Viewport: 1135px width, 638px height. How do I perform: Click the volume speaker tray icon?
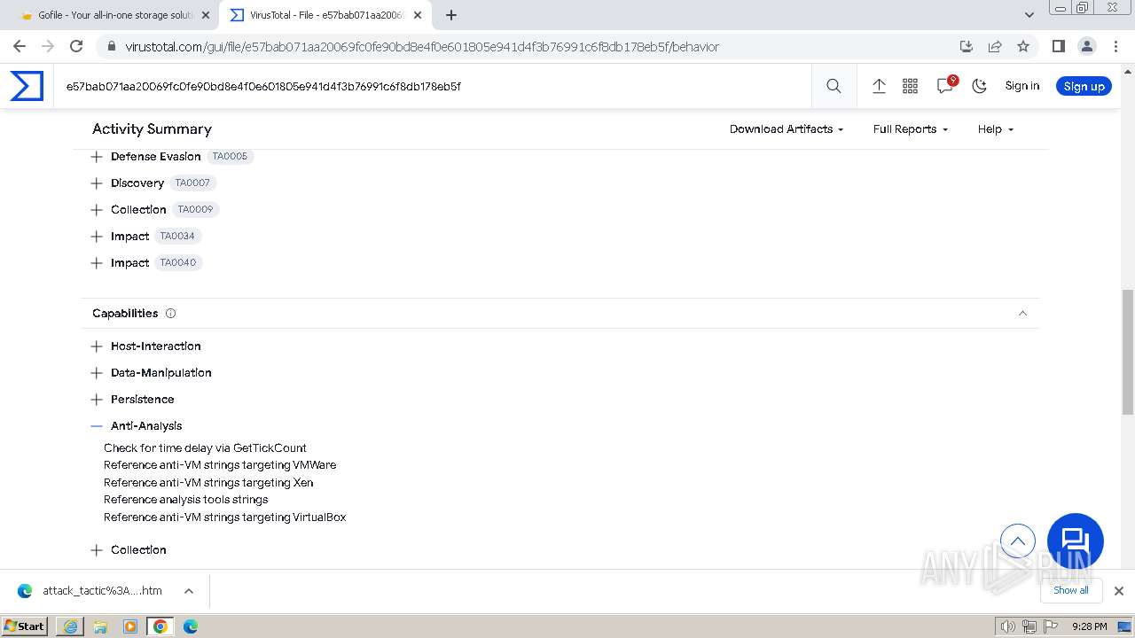click(1007, 626)
